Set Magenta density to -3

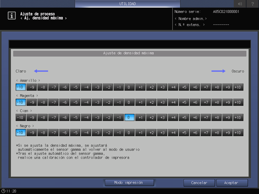click(x=97, y=102)
